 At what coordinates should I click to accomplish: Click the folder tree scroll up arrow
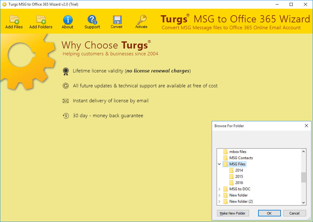pyautogui.click(x=303, y=151)
